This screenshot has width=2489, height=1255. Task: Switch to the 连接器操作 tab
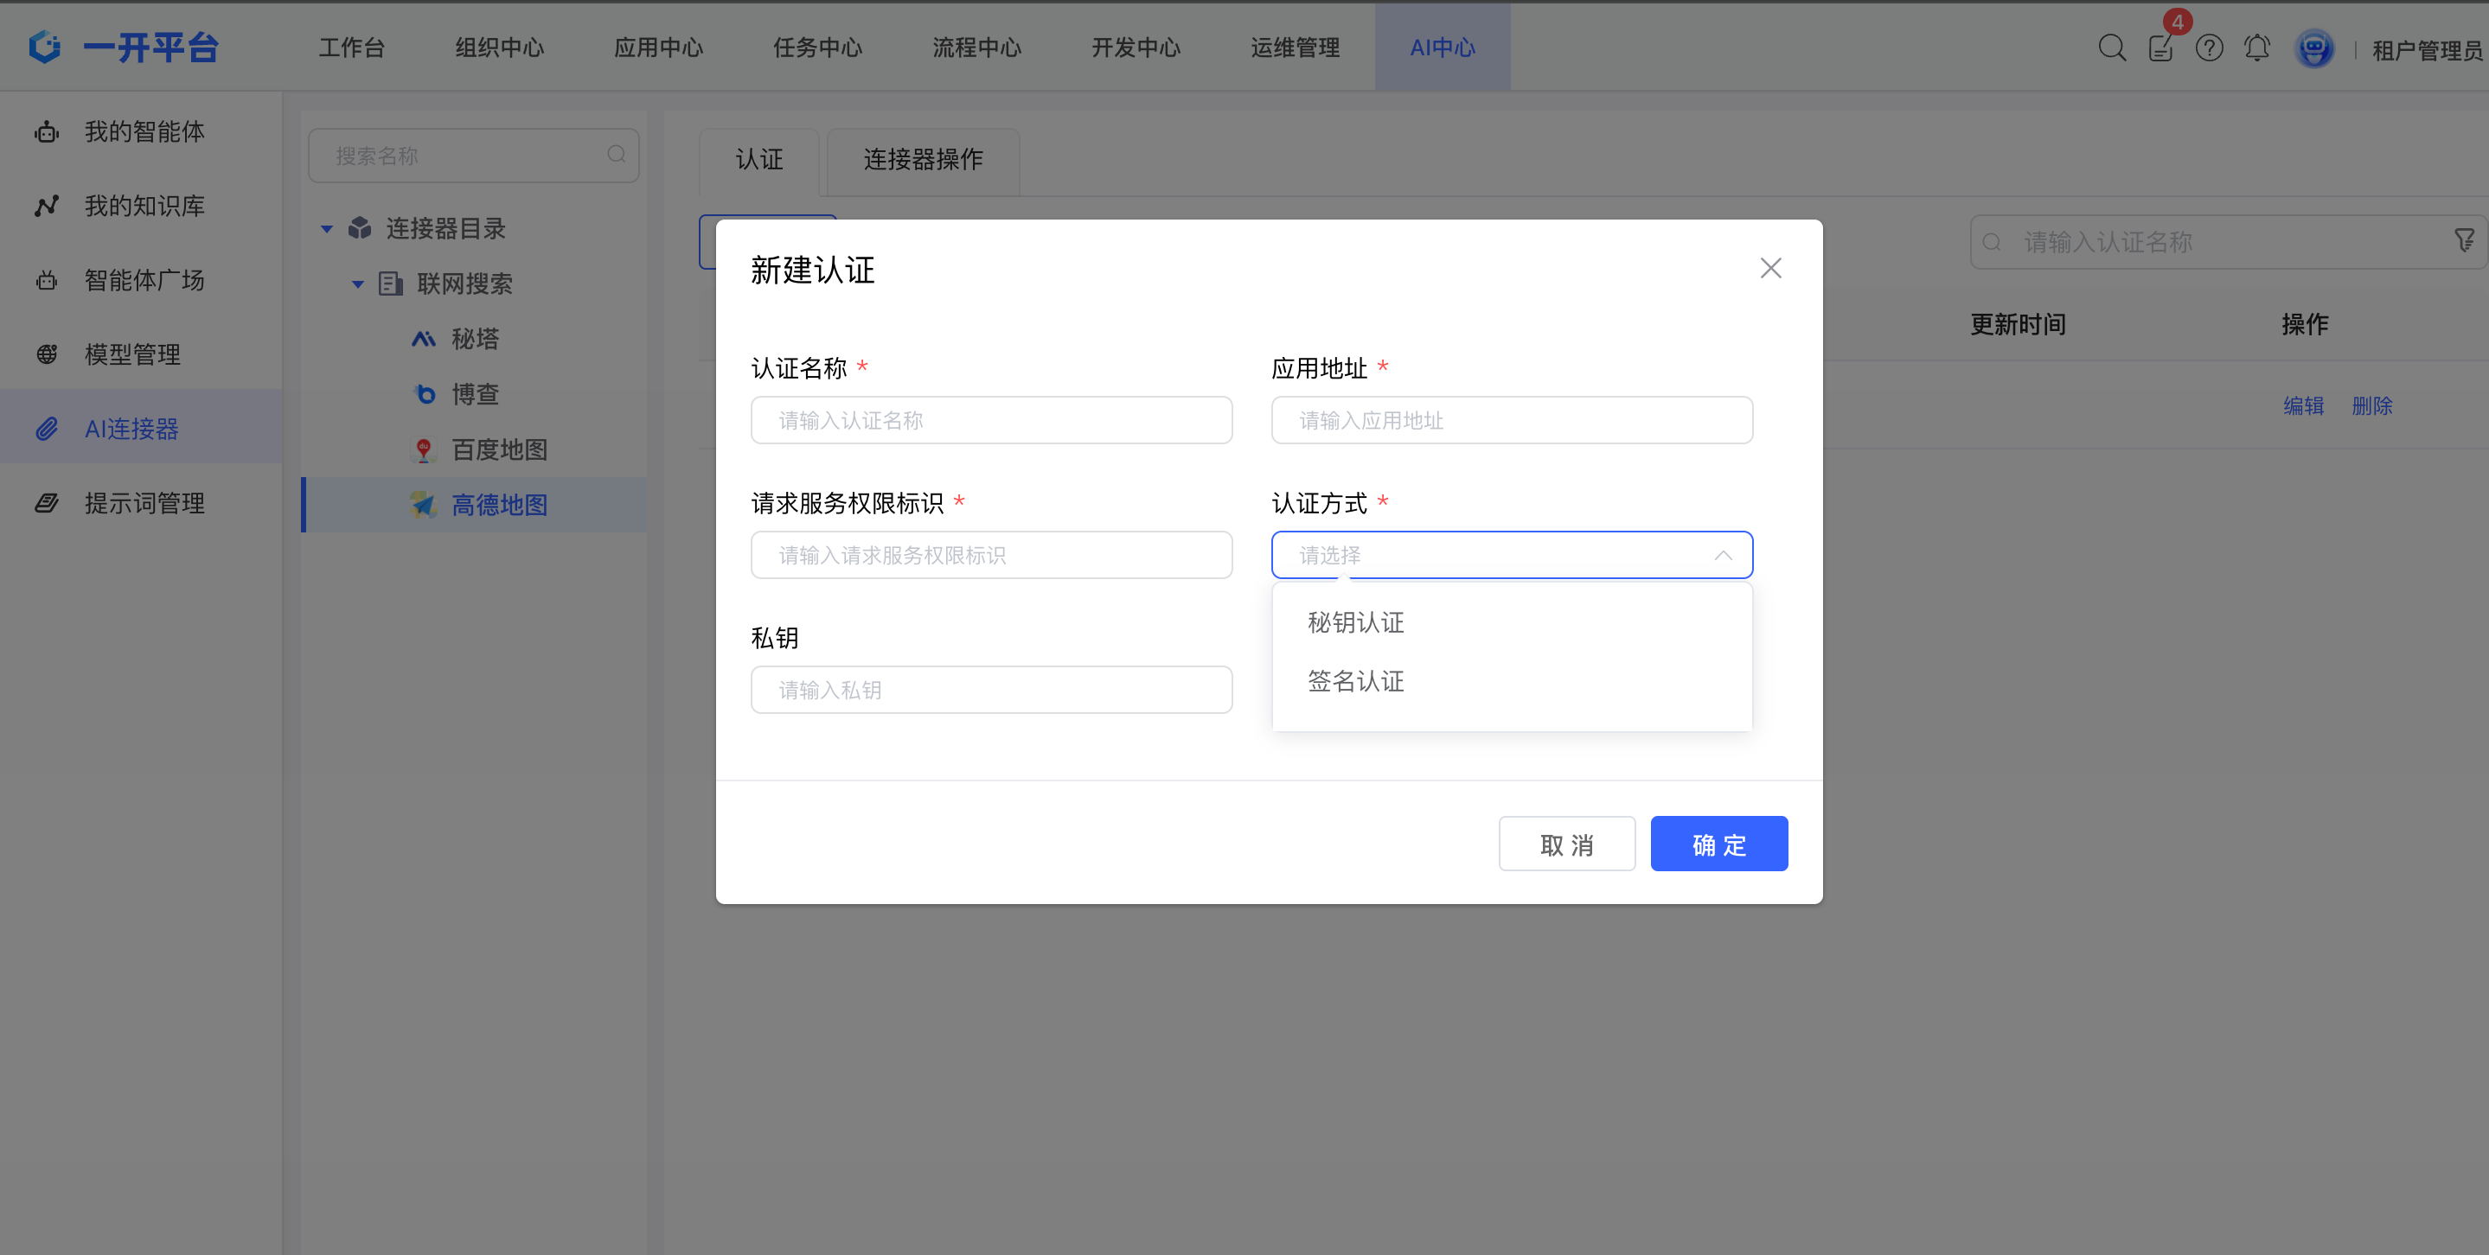pyautogui.click(x=922, y=159)
